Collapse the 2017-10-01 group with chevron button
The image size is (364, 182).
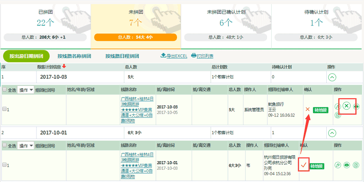point(332,133)
